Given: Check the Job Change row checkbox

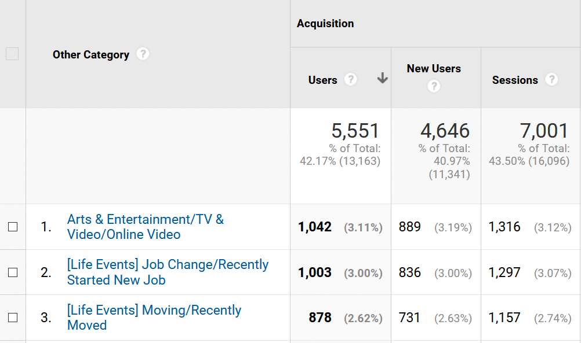Looking at the screenshot, I should pos(13,272).
